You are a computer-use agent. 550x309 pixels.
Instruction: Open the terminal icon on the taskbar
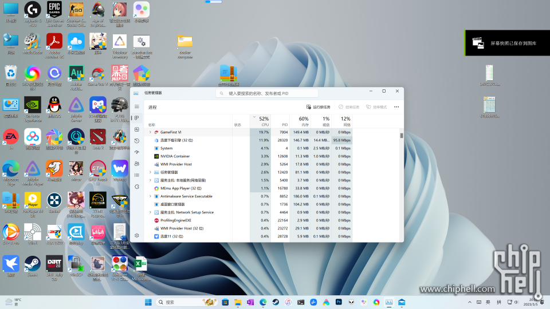301,302
